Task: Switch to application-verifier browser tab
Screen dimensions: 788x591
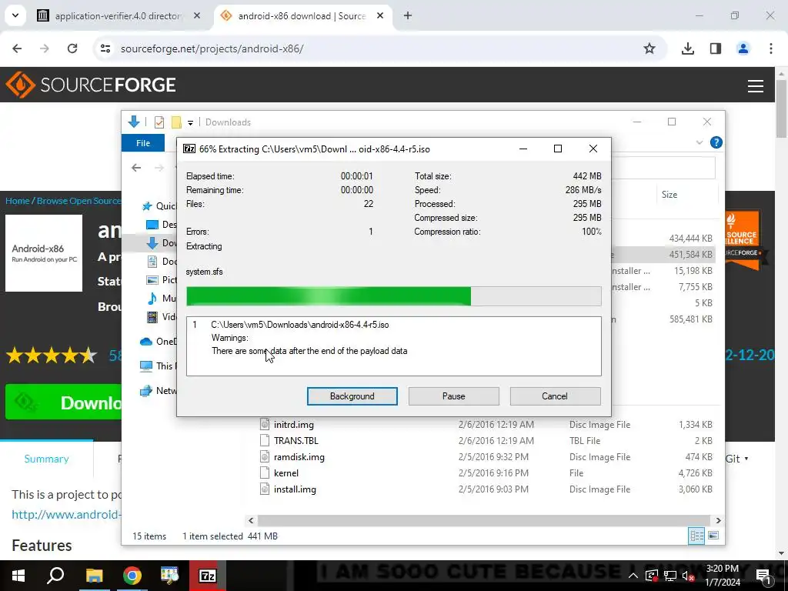Action: (118, 16)
